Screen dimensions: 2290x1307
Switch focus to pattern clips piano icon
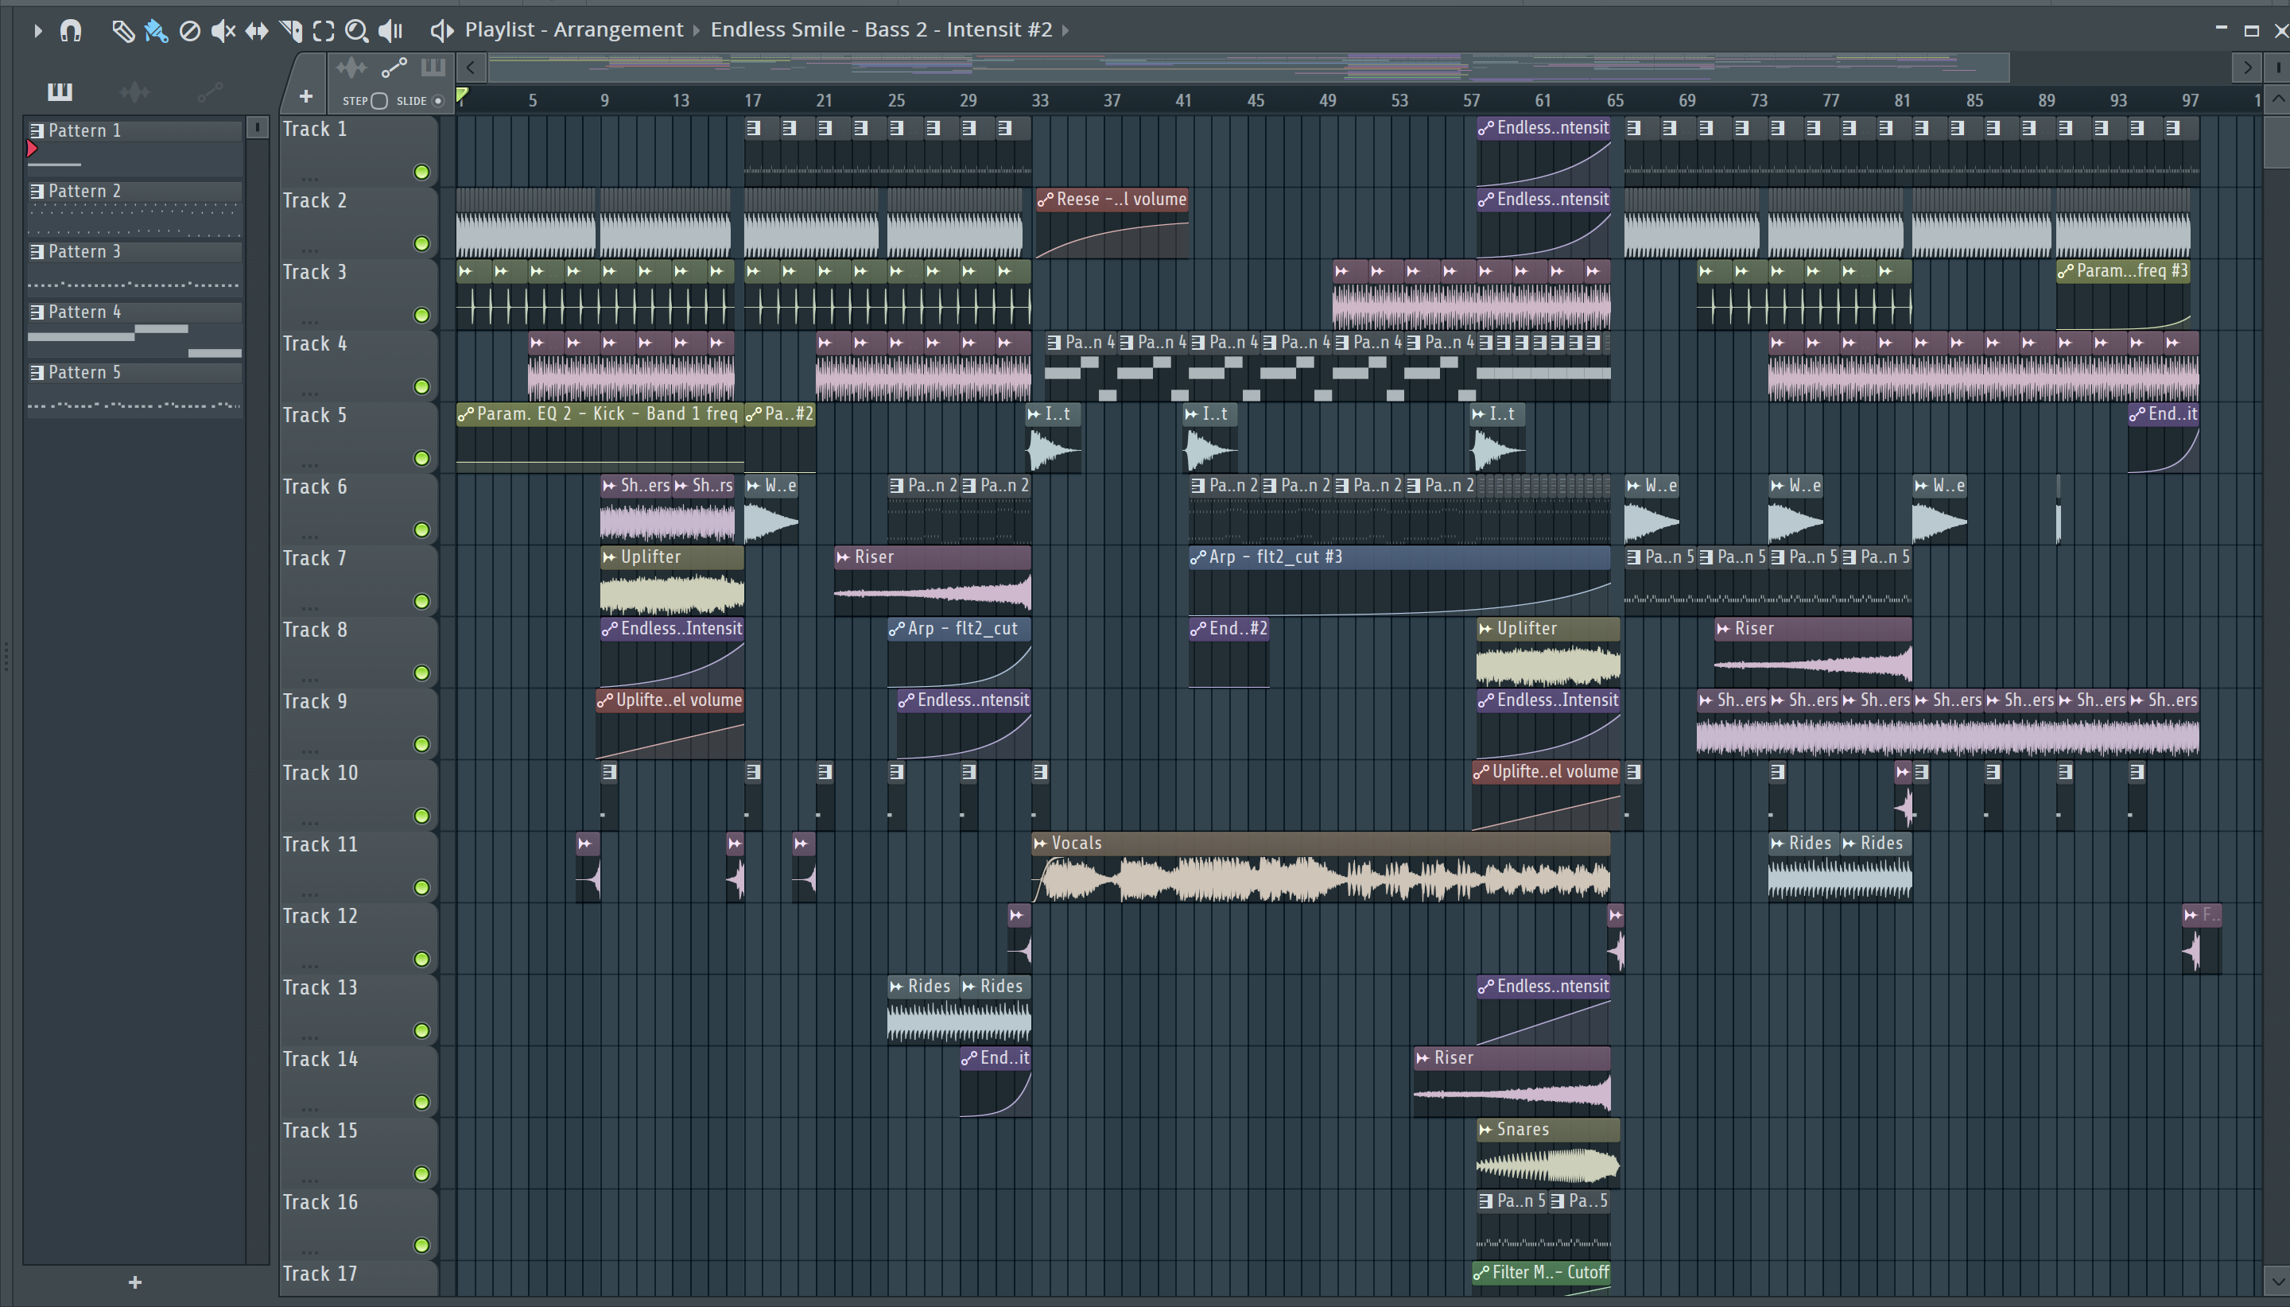point(433,68)
